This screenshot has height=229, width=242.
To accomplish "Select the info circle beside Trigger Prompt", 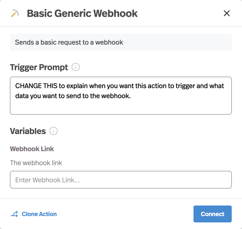I will (76, 67).
